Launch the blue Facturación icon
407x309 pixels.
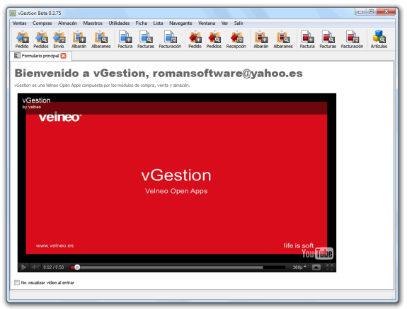click(170, 40)
